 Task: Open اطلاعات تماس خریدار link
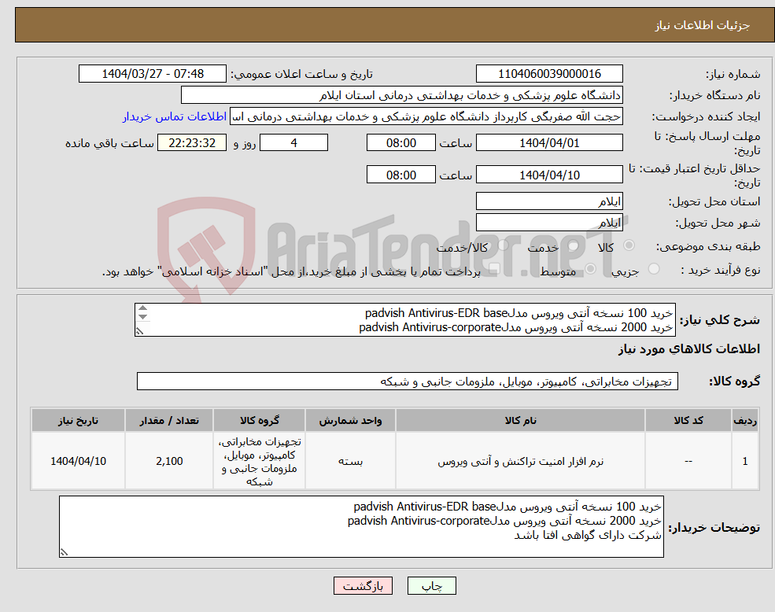[175, 116]
